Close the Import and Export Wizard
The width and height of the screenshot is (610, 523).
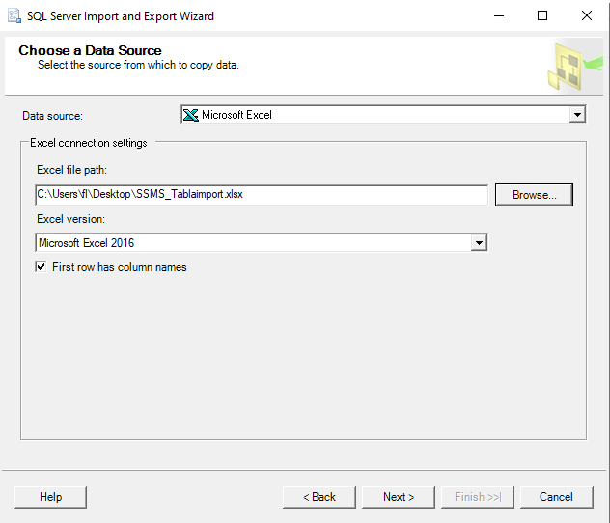pyautogui.click(x=587, y=16)
